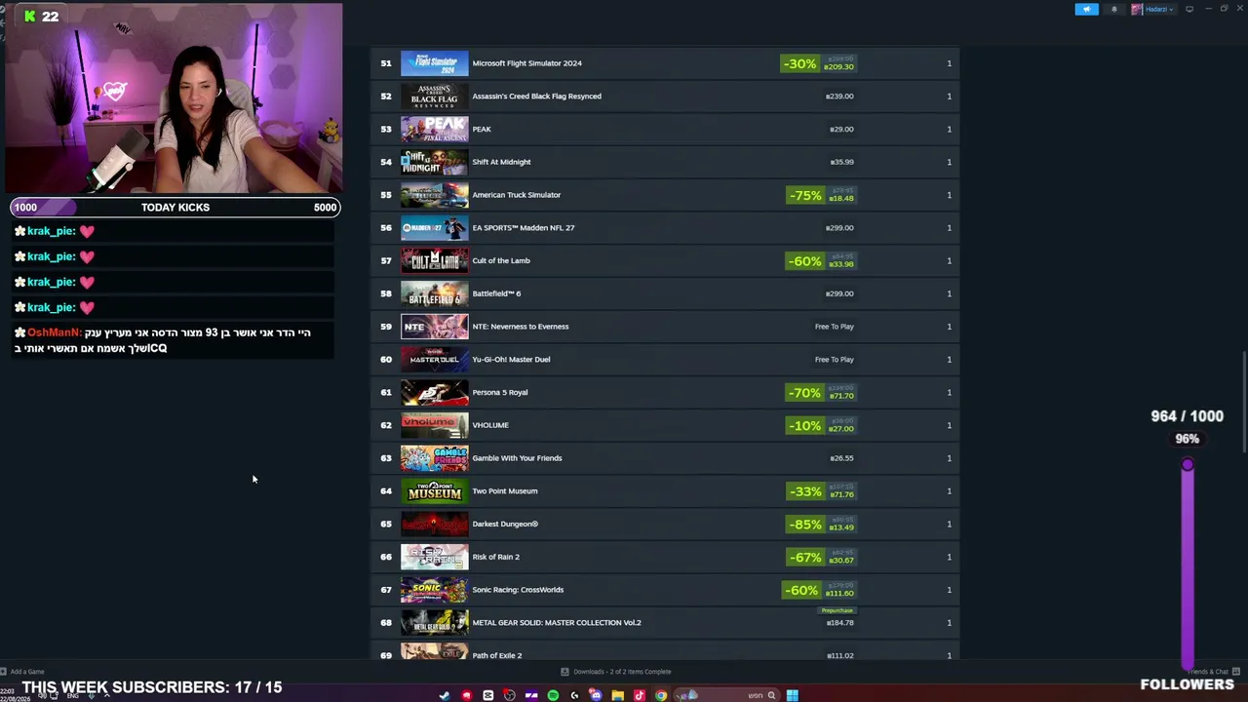Select the Battlefield 6 capsule image
1248x702 pixels.
click(434, 293)
